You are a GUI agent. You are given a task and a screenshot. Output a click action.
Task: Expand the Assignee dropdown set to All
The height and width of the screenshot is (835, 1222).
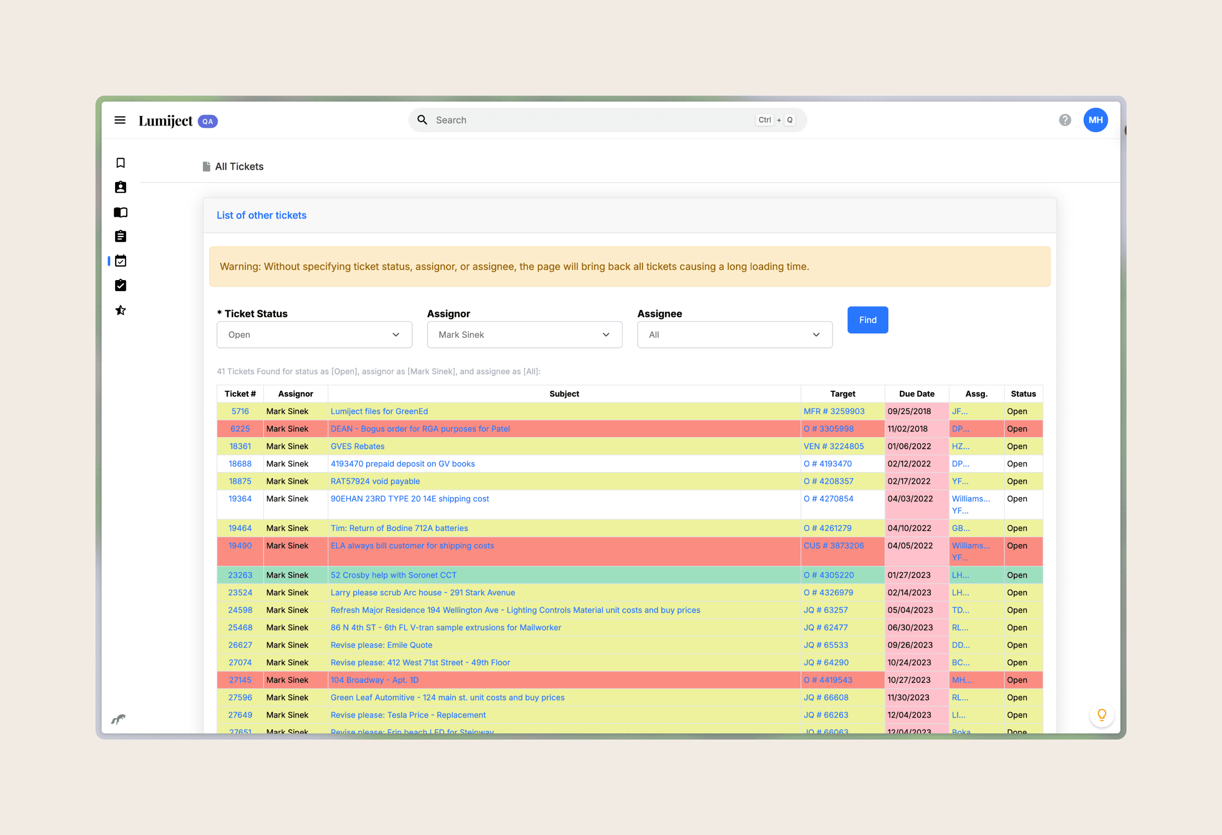click(x=735, y=335)
